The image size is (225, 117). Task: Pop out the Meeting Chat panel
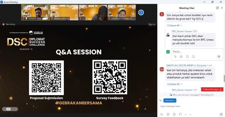tap(217, 8)
